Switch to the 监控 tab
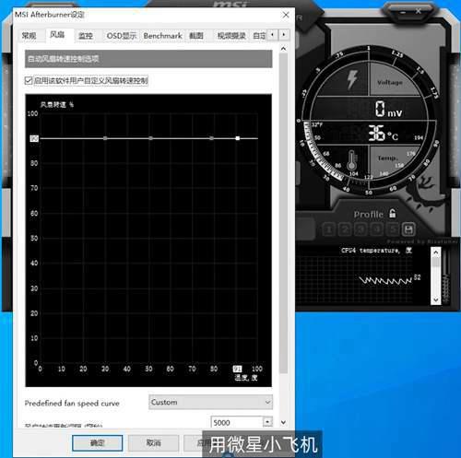 click(x=86, y=36)
